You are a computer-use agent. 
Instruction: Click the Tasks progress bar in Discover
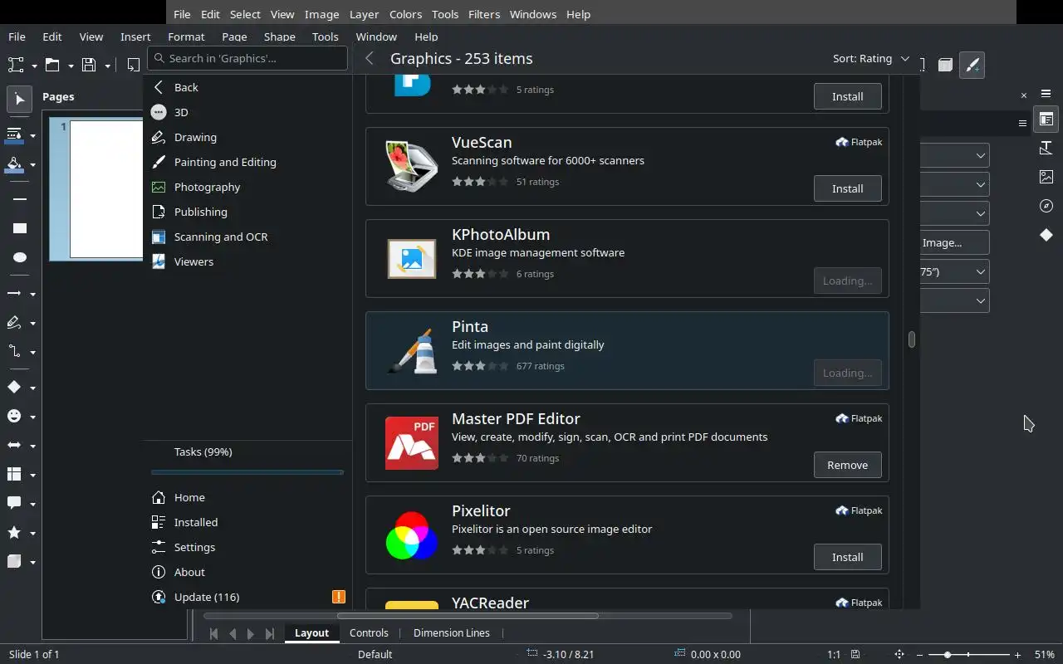247,472
